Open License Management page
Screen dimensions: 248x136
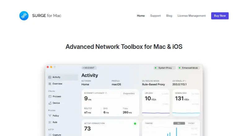coord(192,16)
